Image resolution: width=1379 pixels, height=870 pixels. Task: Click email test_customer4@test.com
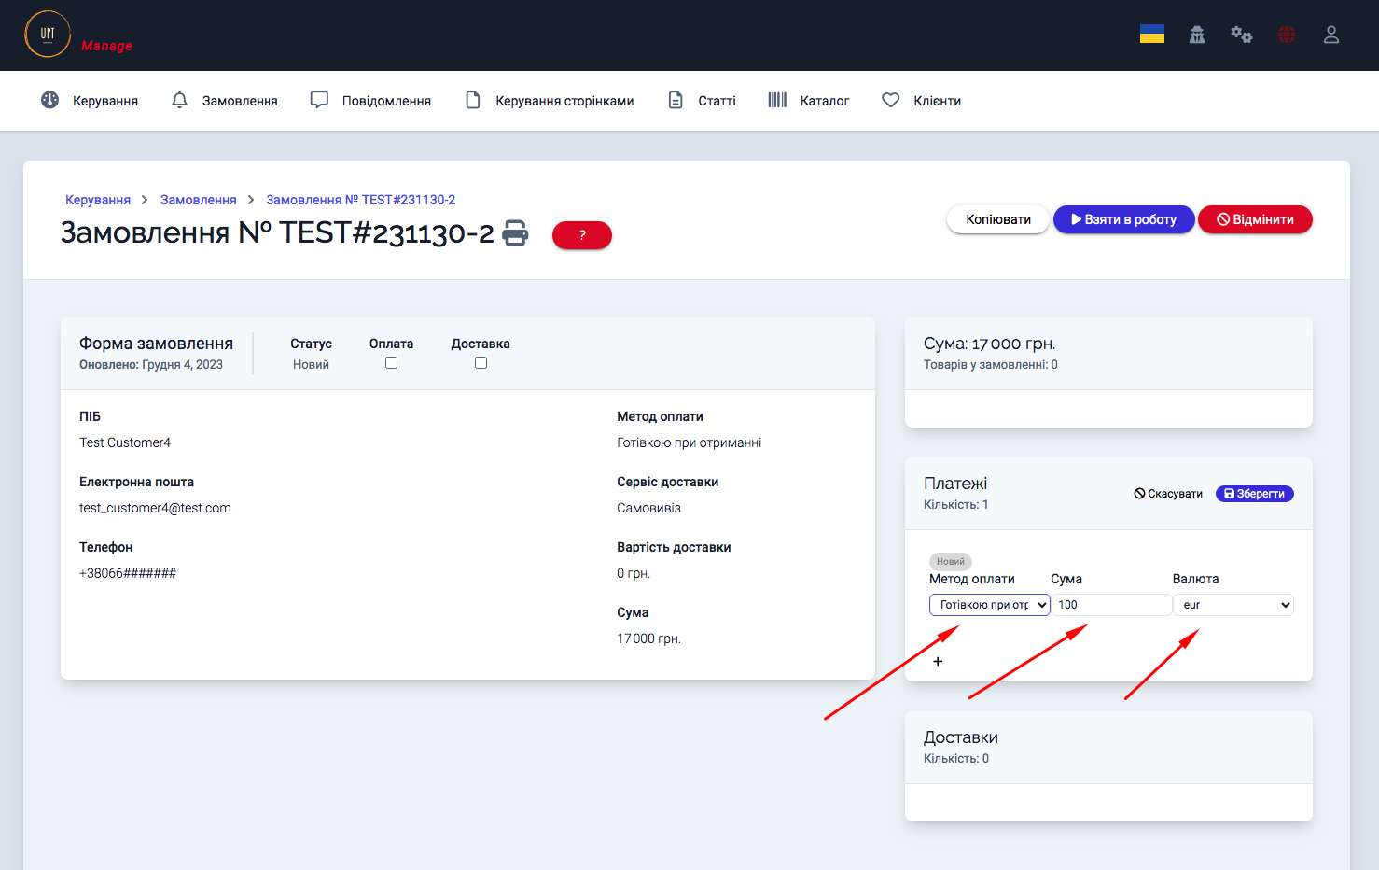point(155,508)
